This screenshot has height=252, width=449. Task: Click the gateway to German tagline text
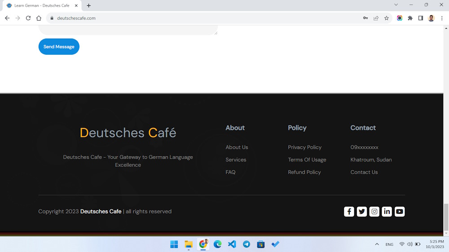pos(128,161)
